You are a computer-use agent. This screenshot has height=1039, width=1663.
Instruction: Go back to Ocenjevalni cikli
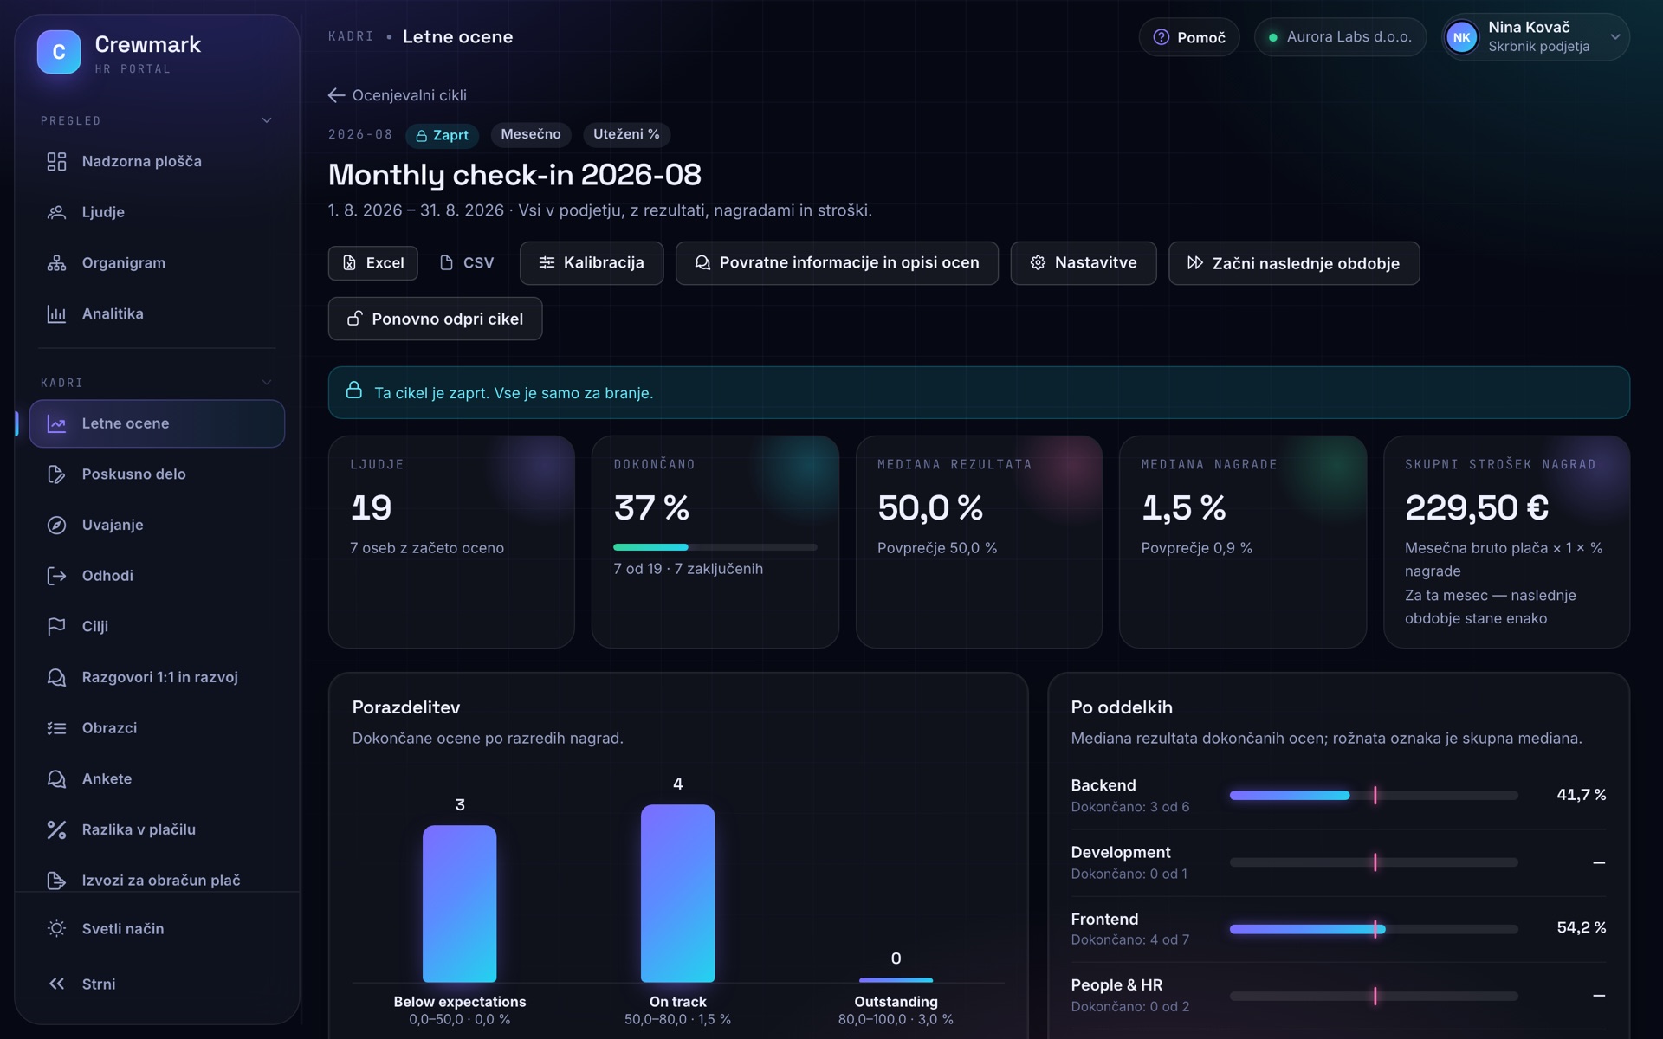[x=398, y=95]
